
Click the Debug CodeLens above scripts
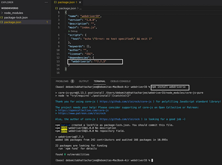(x=74, y=32)
